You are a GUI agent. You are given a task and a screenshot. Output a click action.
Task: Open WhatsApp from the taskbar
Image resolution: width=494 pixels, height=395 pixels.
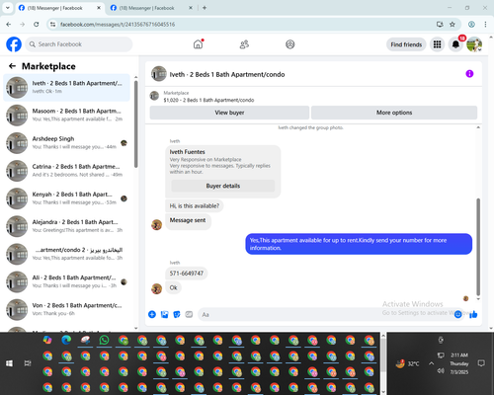(x=104, y=340)
